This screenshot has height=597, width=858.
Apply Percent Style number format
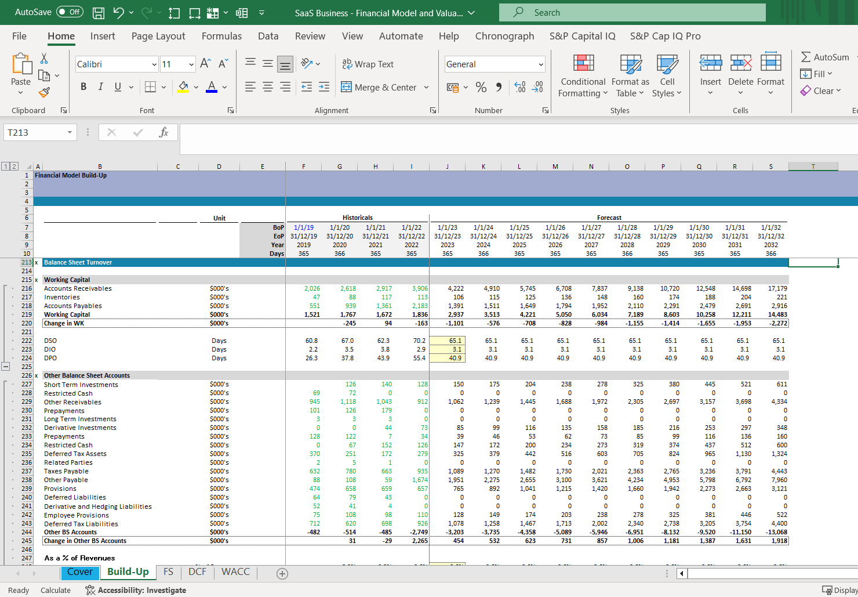(x=481, y=87)
